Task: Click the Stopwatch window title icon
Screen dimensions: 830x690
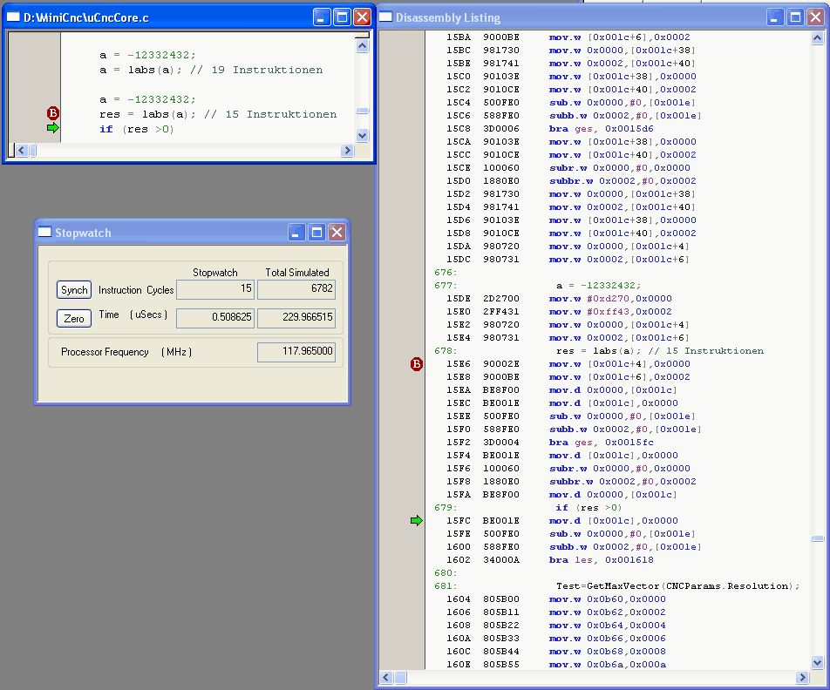Action: pyautogui.click(x=45, y=233)
